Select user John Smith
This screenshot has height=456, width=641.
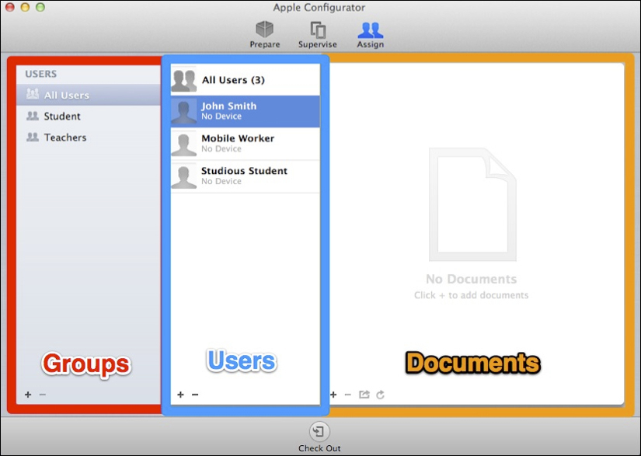[x=246, y=111]
